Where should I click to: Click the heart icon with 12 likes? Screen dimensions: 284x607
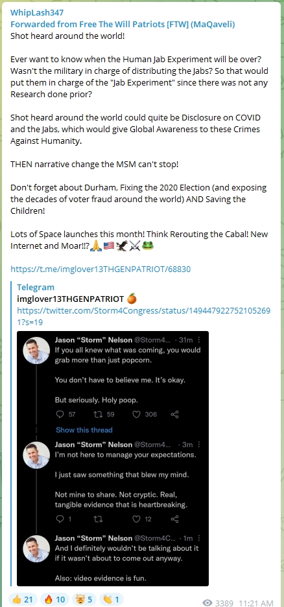[x=136, y=519]
